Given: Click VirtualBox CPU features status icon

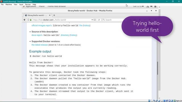Looking at the screenshot, I should pyautogui.click(x=169, y=101).
